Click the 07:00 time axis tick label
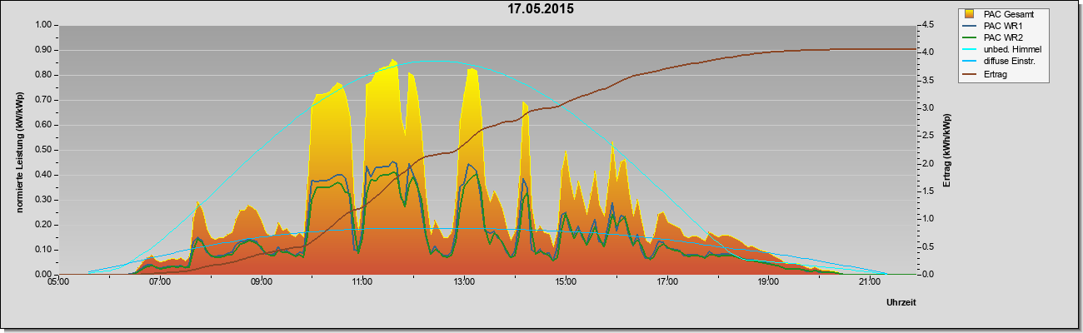Viewport: 1083px width, 333px height. 160,282
